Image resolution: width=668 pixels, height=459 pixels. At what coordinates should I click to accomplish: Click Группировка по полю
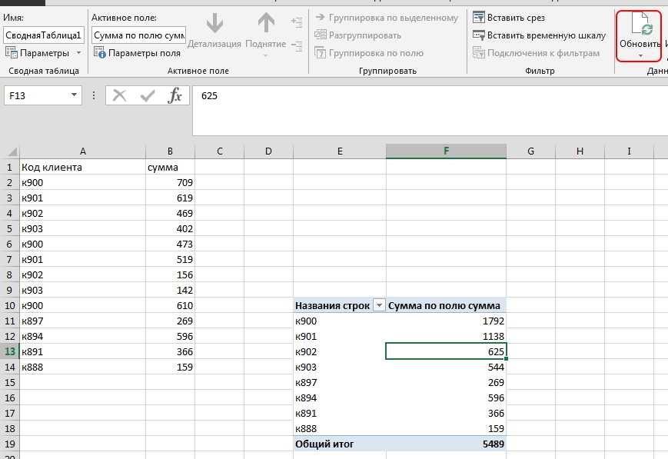click(x=369, y=53)
